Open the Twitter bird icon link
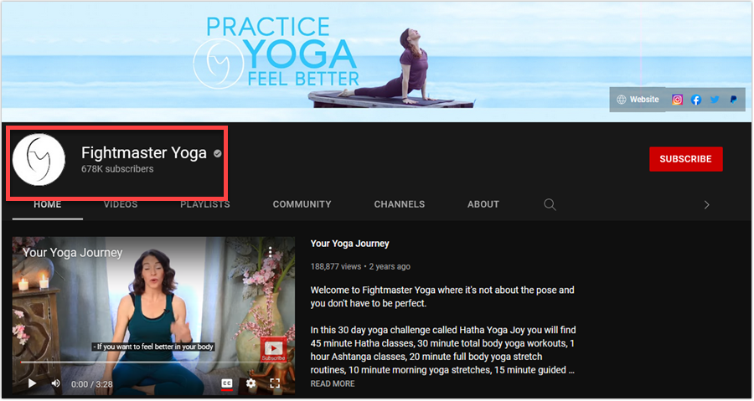The width and height of the screenshot is (754, 401). pos(715,100)
